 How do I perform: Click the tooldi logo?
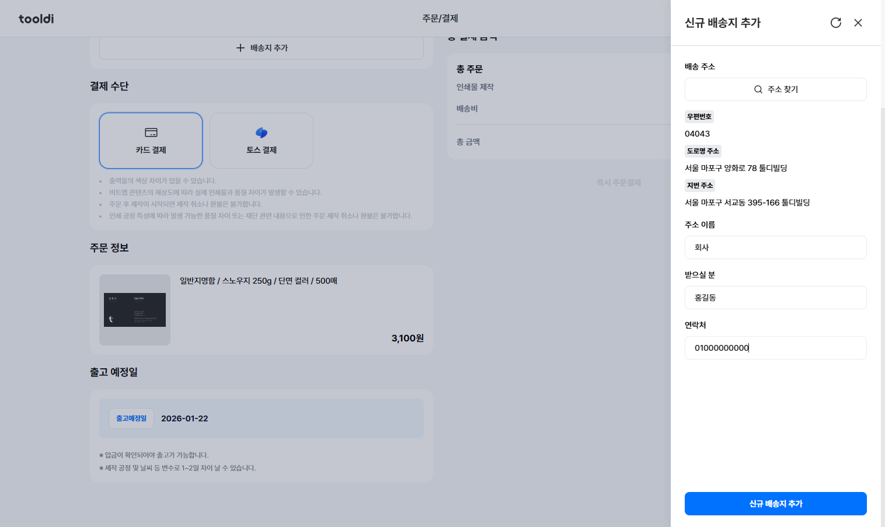(x=36, y=19)
